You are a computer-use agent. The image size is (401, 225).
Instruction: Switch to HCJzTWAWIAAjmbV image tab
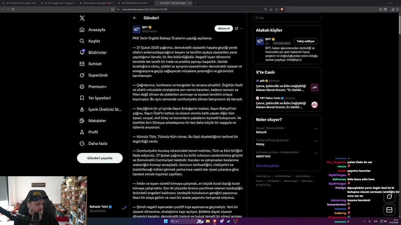[x=135, y=3]
